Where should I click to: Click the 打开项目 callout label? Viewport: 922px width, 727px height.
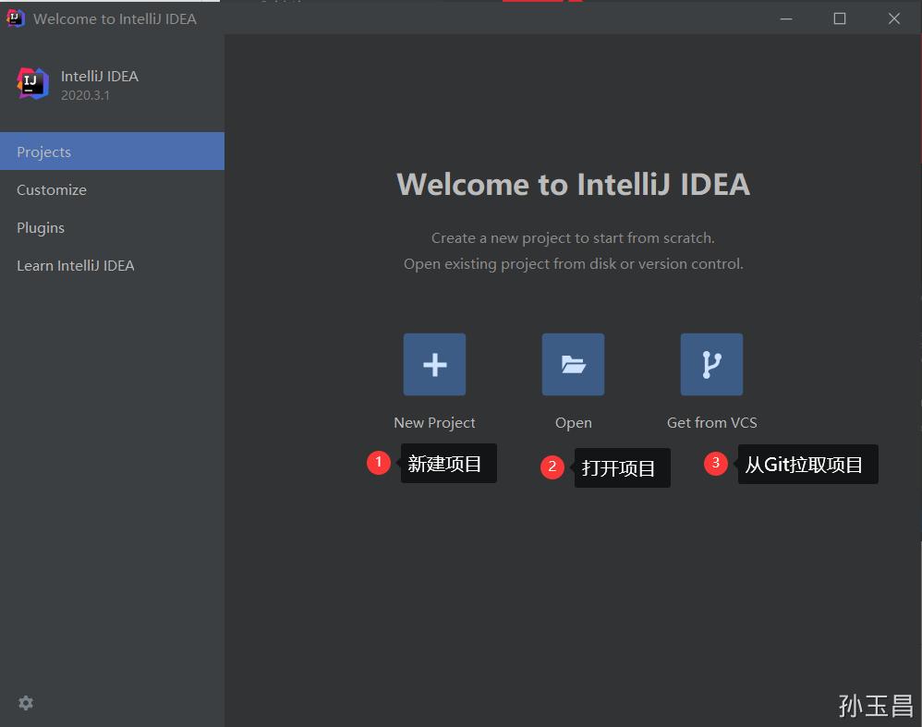(622, 467)
